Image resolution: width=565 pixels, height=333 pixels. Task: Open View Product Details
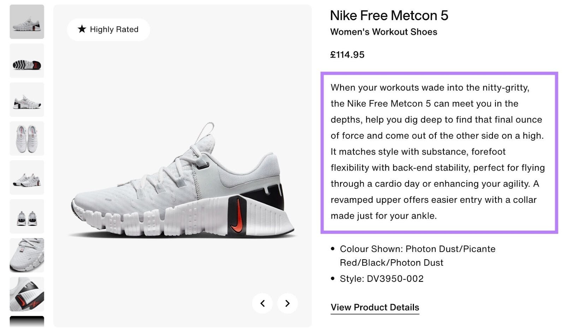point(374,307)
